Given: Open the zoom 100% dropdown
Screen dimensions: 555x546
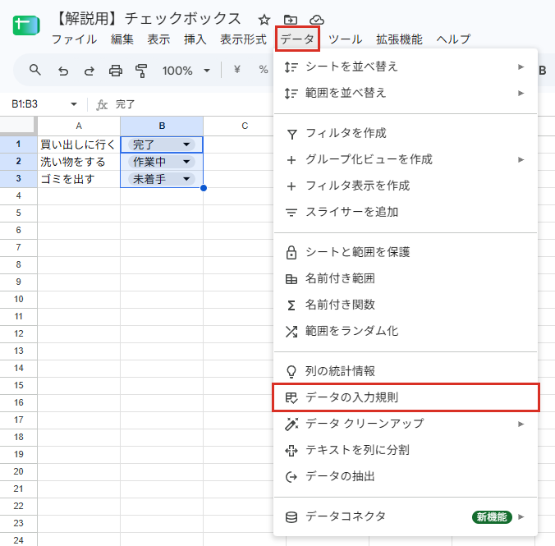Looking at the screenshot, I should coord(186,71).
